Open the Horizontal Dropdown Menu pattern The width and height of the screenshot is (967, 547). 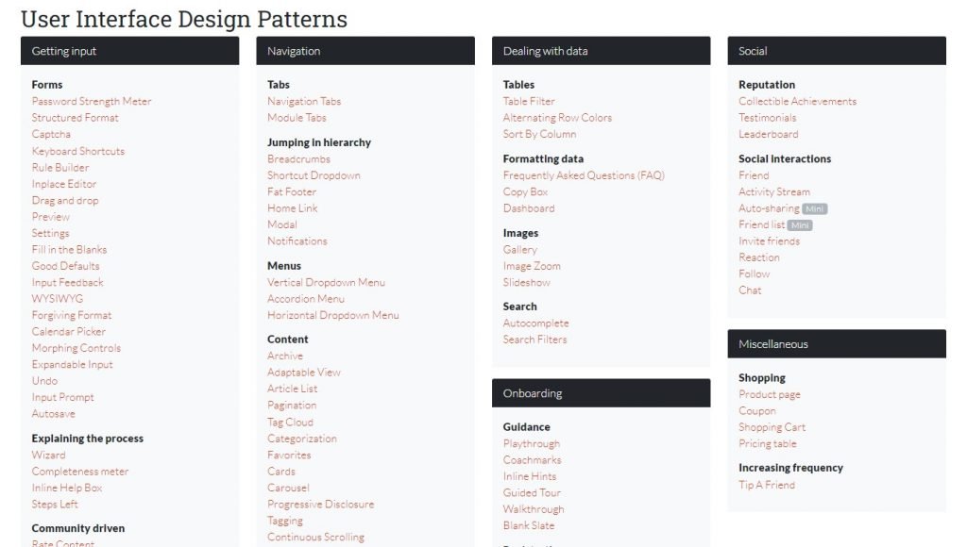[x=333, y=315]
